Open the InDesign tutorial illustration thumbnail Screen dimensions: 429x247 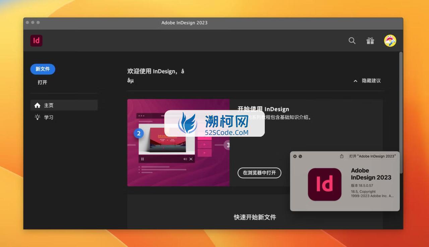(x=178, y=143)
